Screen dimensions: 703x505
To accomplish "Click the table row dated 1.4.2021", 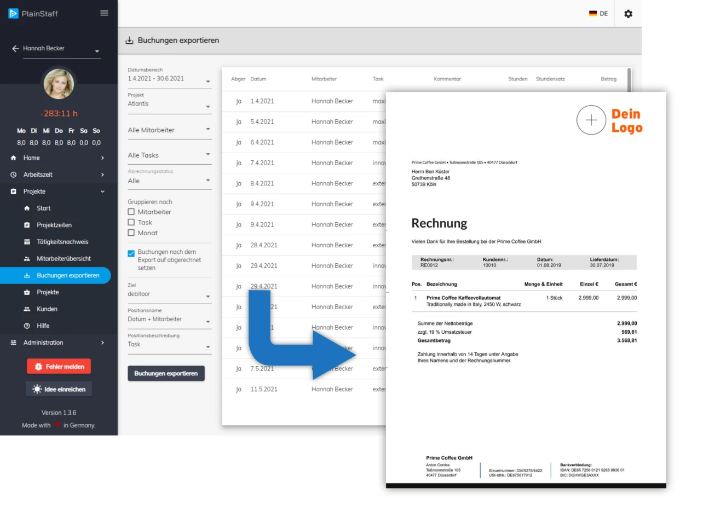I will pyautogui.click(x=304, y=101).
